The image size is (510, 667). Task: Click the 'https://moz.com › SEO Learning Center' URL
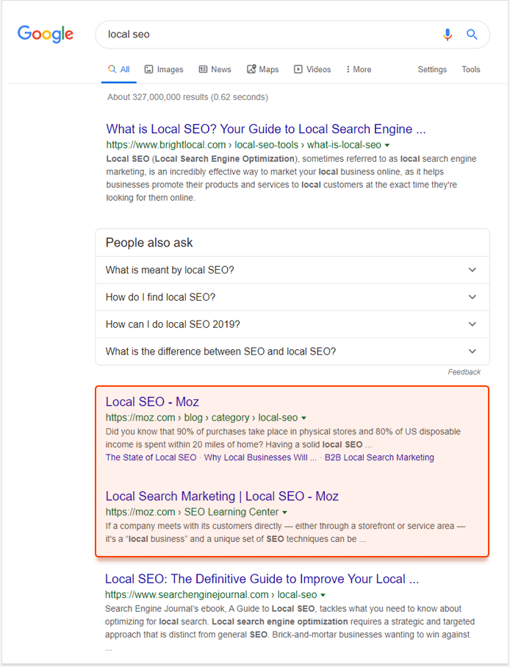[192, 512]
